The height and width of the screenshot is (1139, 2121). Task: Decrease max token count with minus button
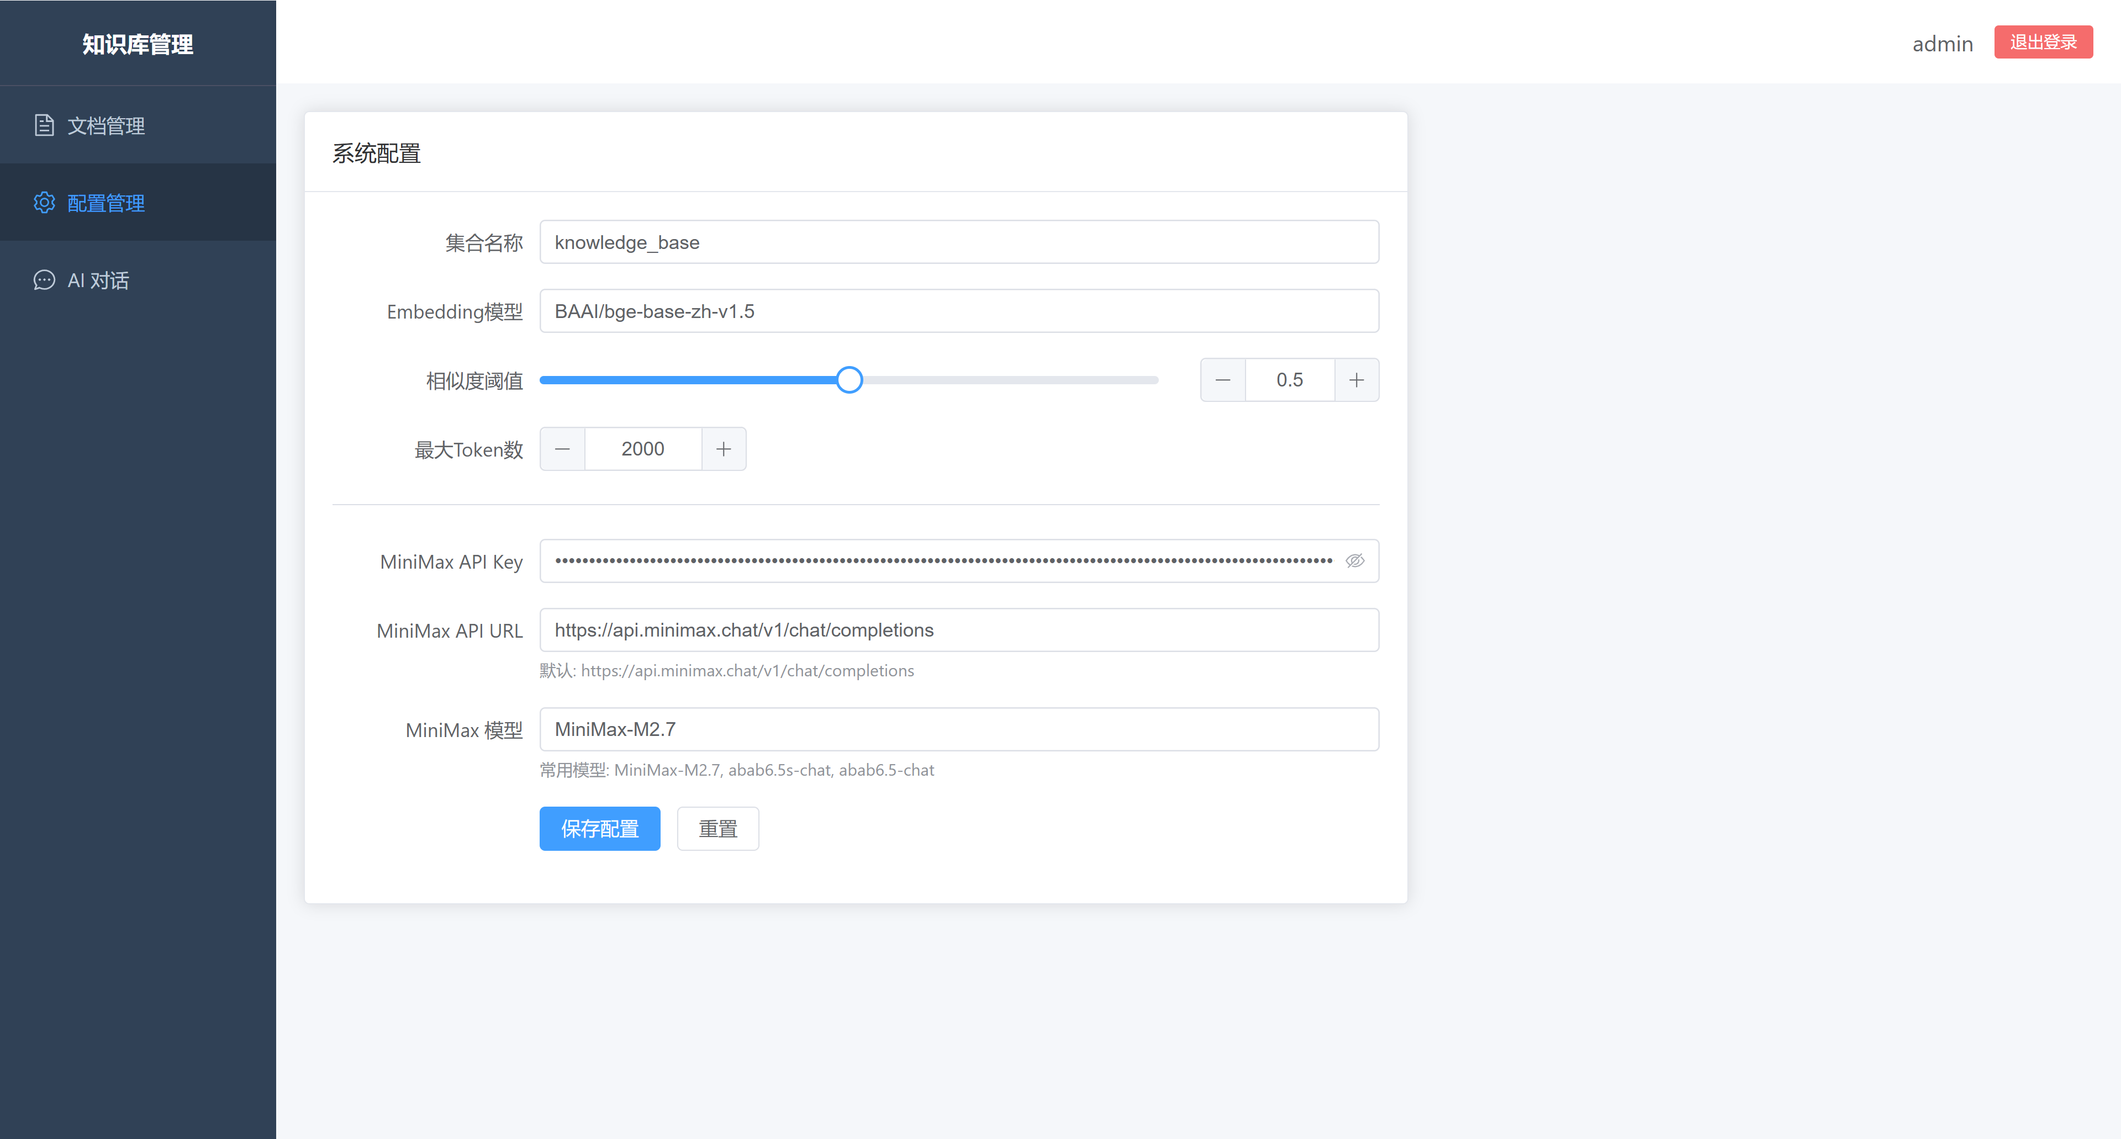coord(562,448)
